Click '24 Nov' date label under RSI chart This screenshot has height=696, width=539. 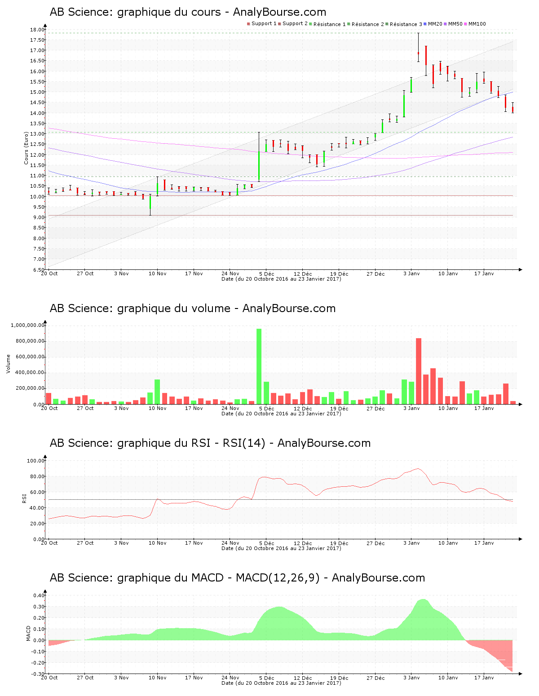(230, 543)
